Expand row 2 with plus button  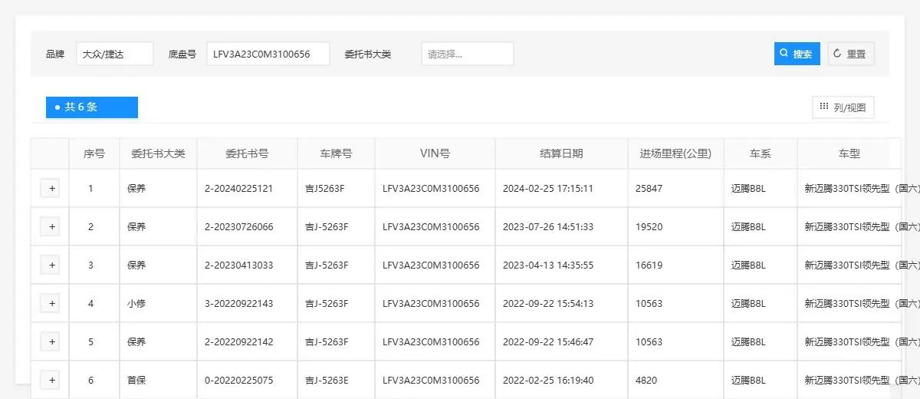tap(50, 227)
